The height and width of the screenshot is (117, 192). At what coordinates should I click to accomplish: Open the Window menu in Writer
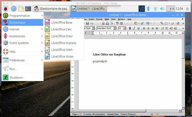point(121,19)
